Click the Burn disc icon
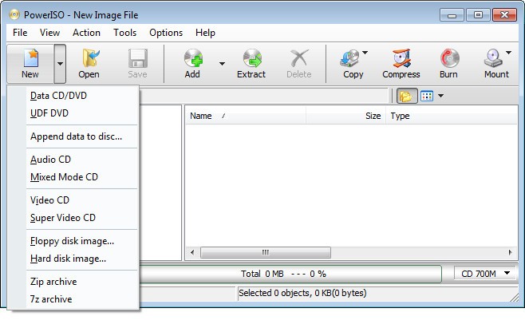 [x=448, y=58]
